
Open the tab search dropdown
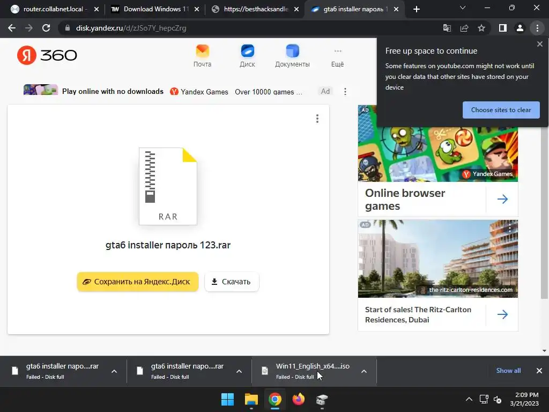click(463, 8)
